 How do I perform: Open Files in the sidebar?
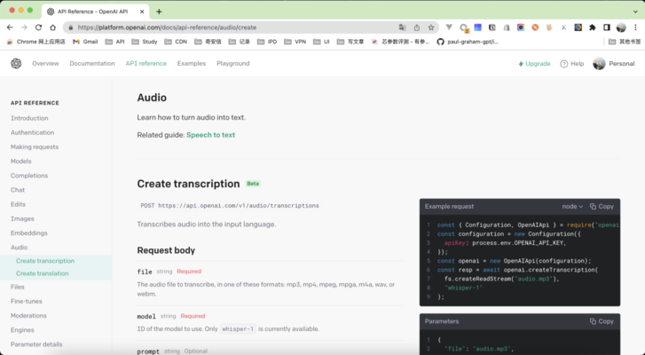coord(18,287)
